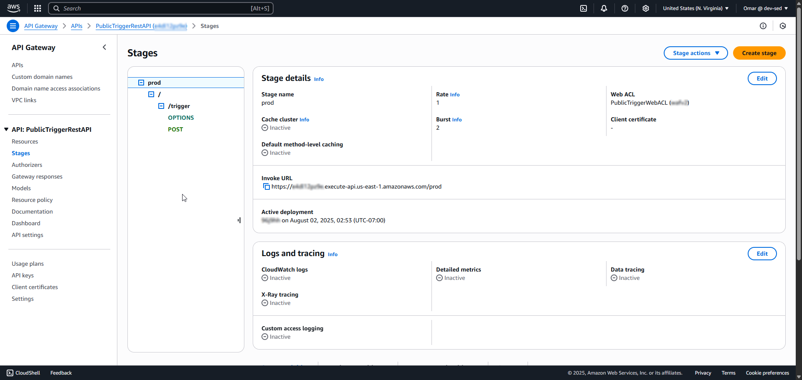This screenshot has width=802, height=380.
Task: Select the prod stage row
Action: (x=186, y=83)
